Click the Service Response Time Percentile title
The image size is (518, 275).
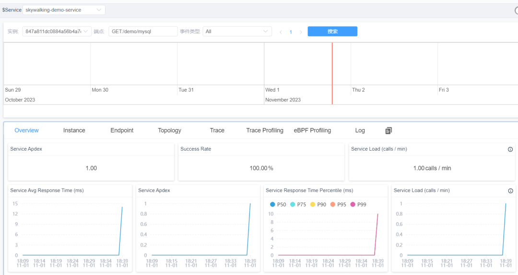309,191
